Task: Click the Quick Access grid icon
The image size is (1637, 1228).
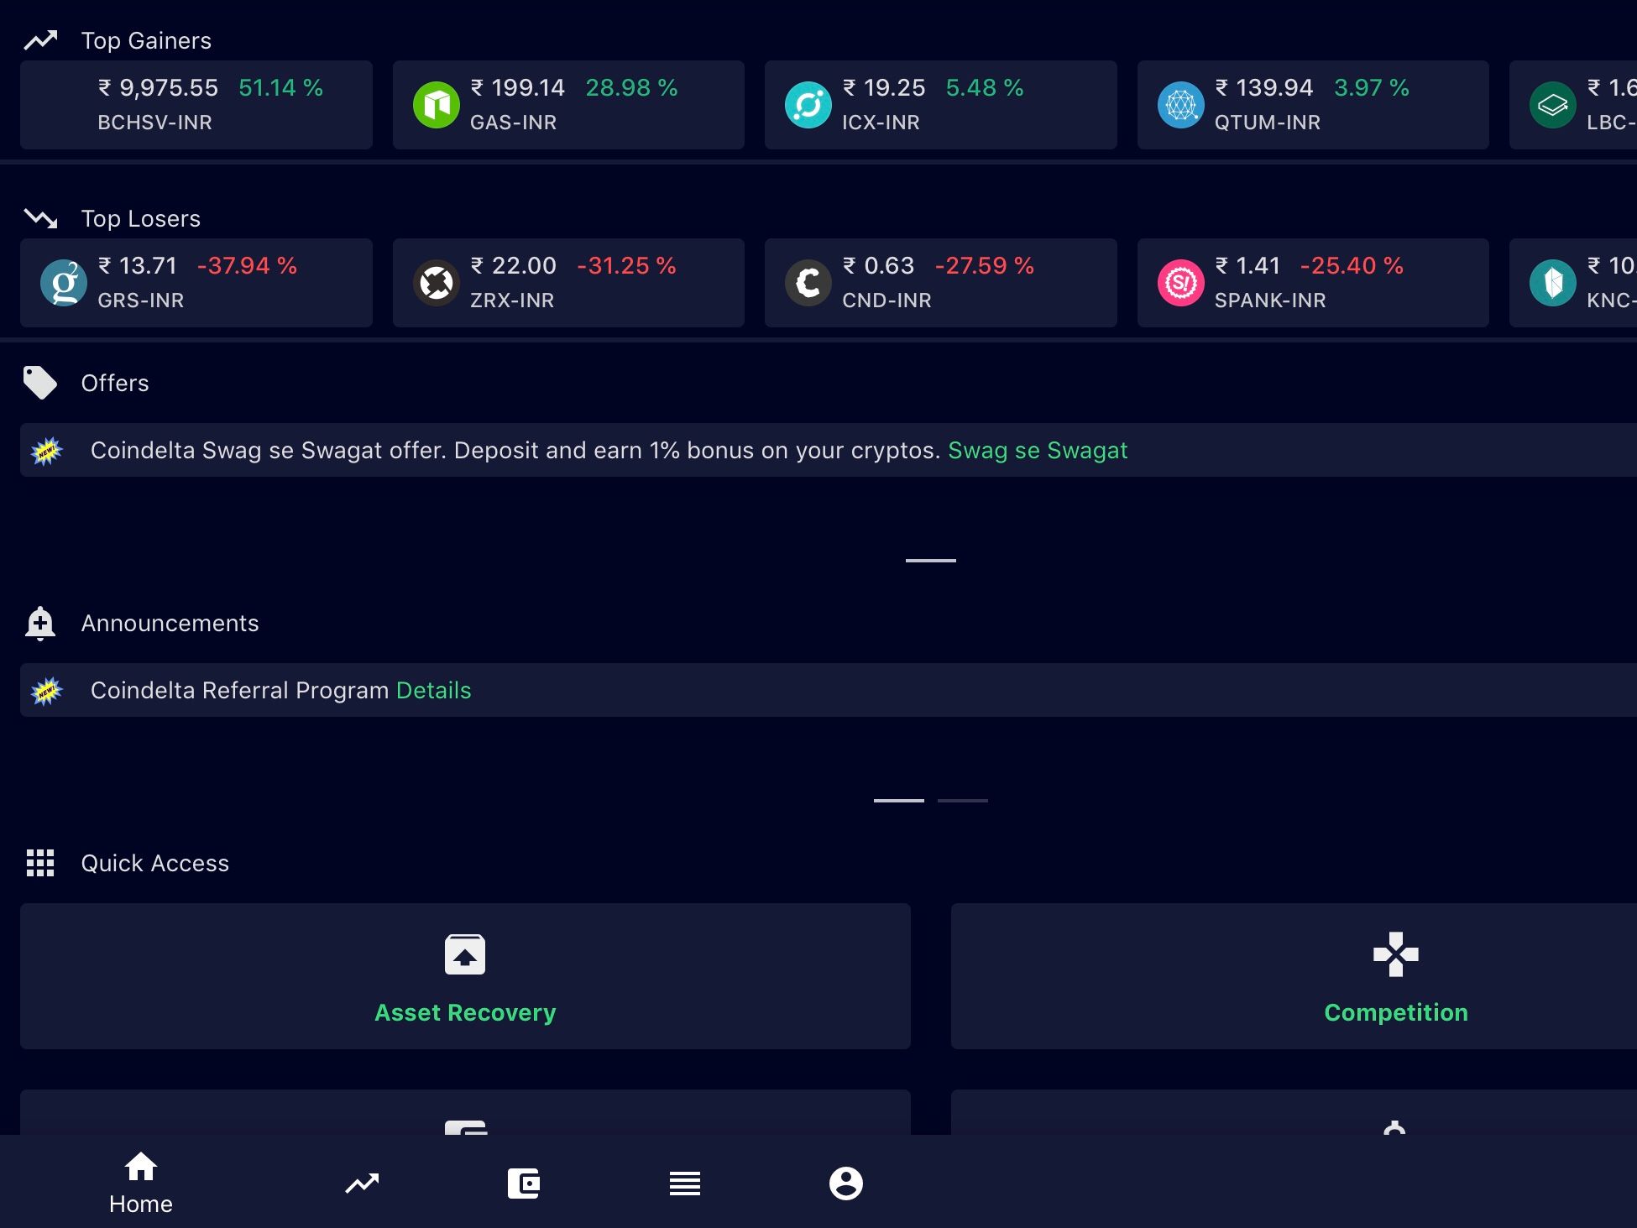Action: pos(40,863)
